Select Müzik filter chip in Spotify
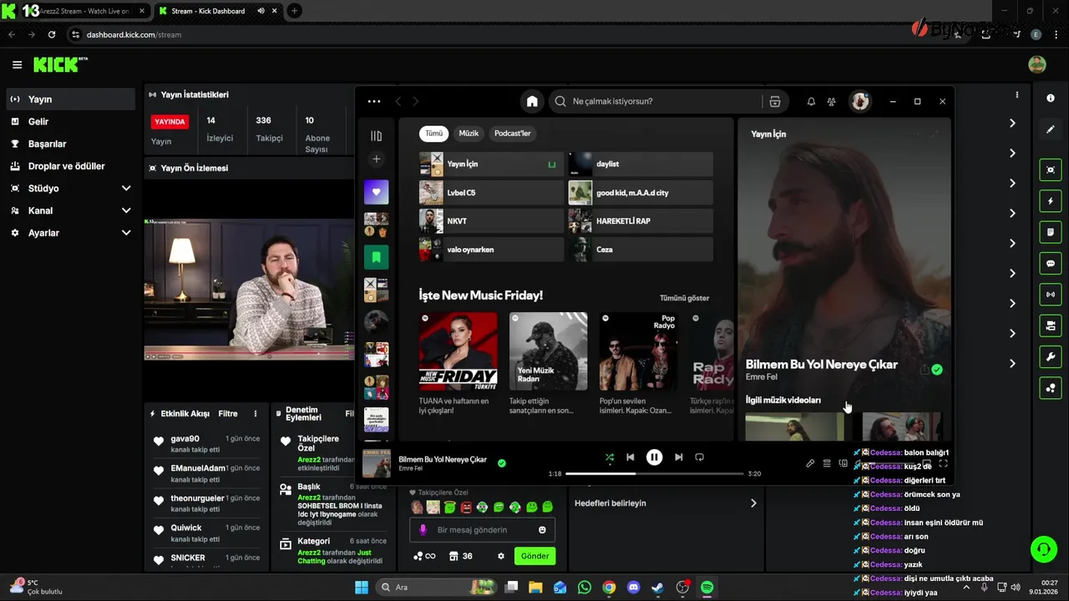 pyautogui.click(x=469, y=134)
